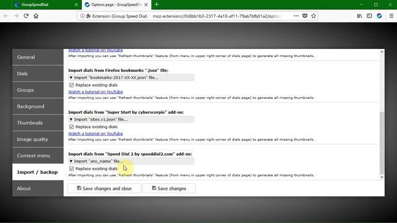Viewport: 397px width, 223px height.
Task: Save page to Pocket icon
Action: pyautogui.click(x=305, y=16)
